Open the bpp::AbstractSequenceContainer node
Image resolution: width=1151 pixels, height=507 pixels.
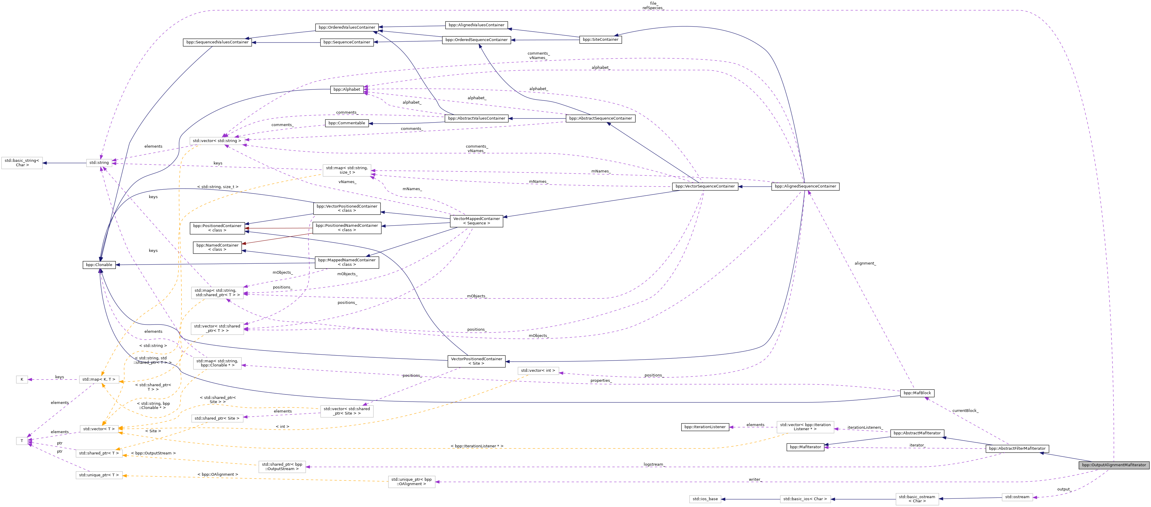(600, 118)
